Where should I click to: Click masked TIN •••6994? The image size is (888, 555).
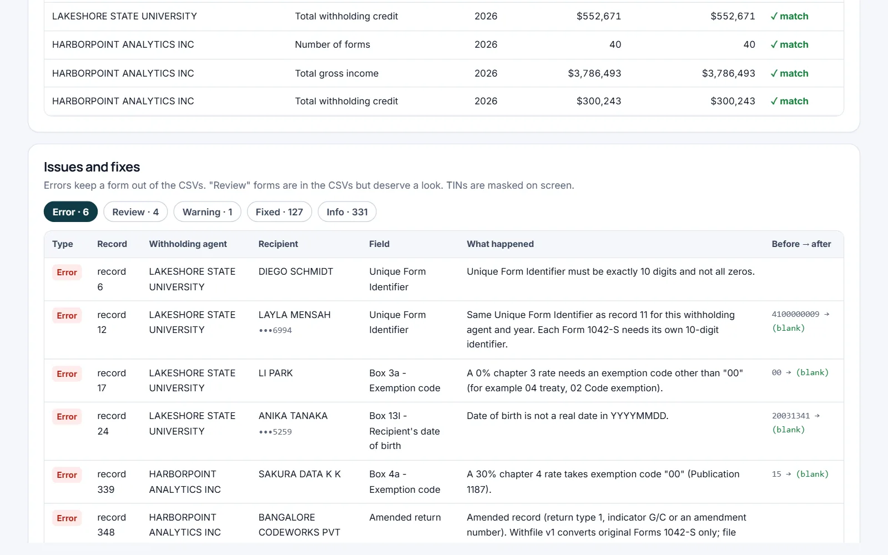275,330
